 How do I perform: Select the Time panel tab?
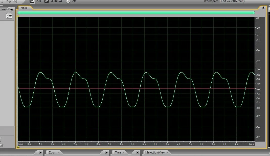point(118,152)
